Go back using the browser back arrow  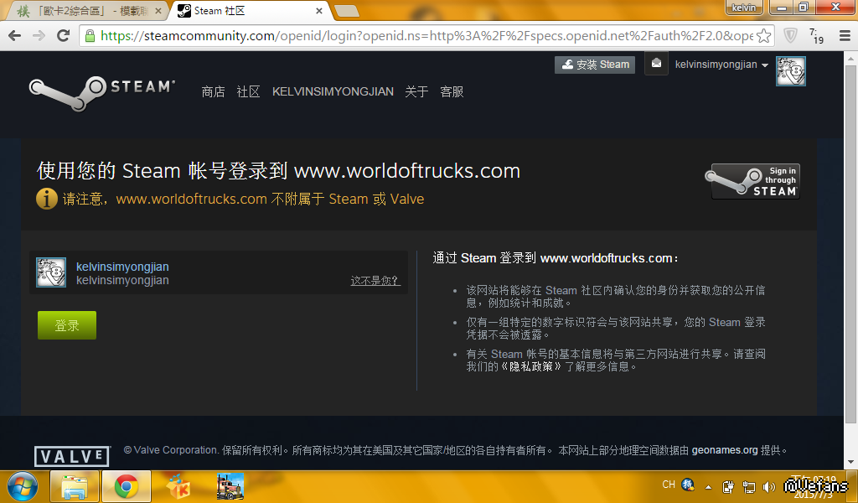[x=14, y=36]
